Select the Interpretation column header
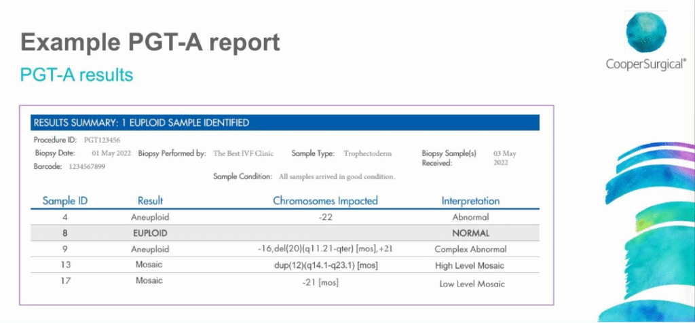The width and height of the screenshot is (695, 323). tap(470, 201)
